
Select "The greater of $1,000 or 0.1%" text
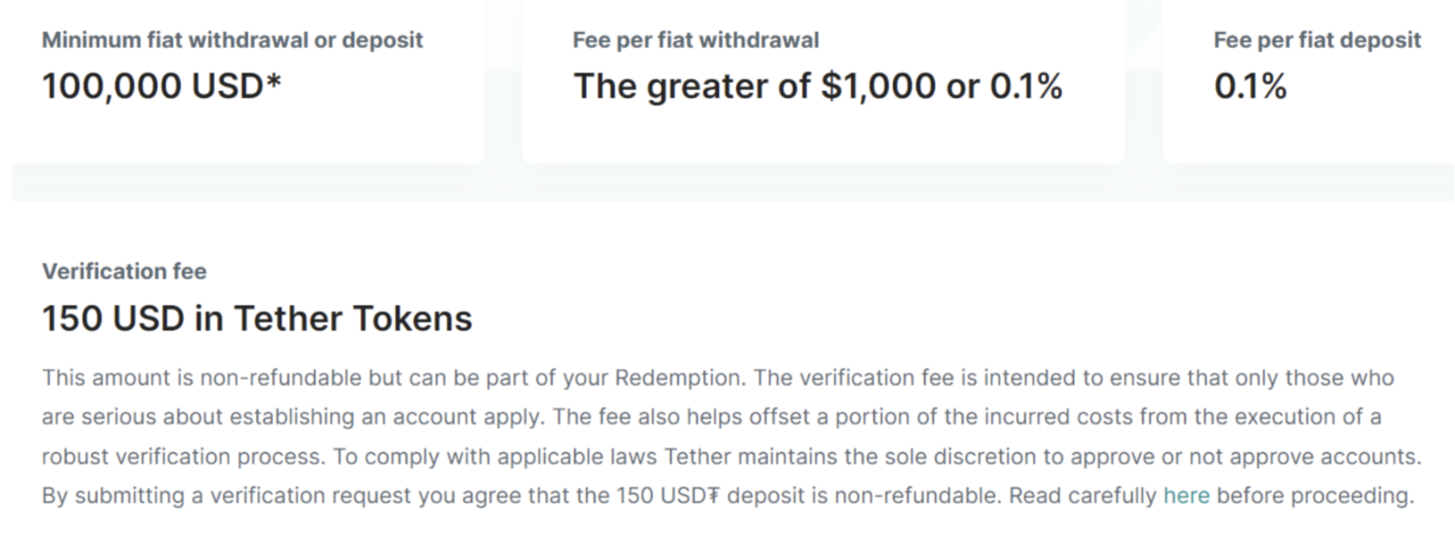coord(818,86)
